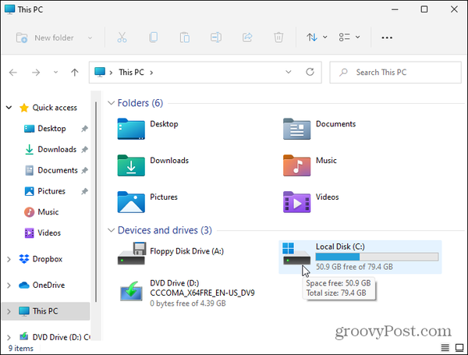Click the Copy icon in toolbar

154,37
